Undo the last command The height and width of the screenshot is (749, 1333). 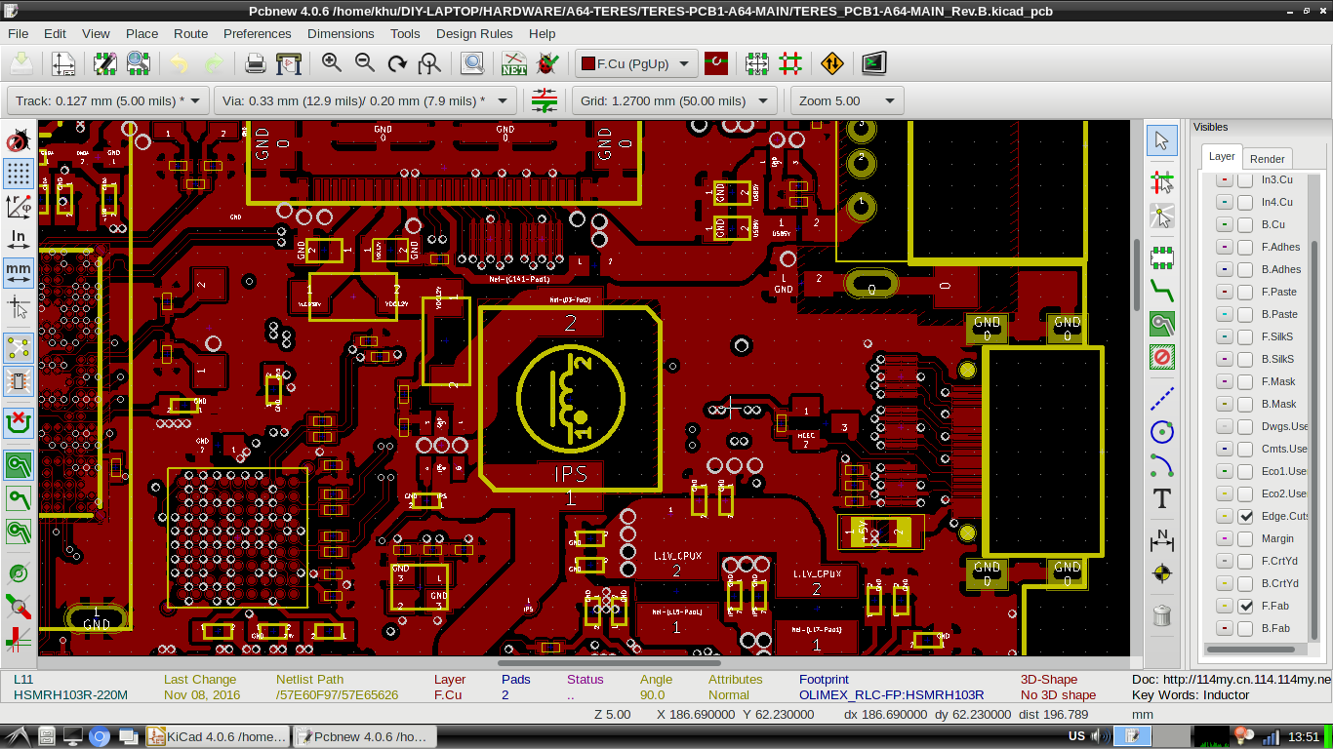click(x=181, y=64)
